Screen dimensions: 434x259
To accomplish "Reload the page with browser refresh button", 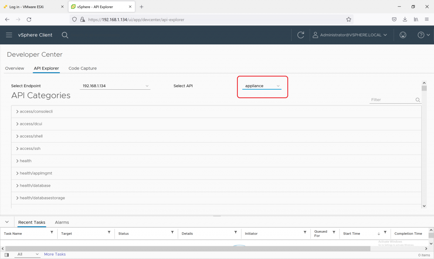I will 29,19.
